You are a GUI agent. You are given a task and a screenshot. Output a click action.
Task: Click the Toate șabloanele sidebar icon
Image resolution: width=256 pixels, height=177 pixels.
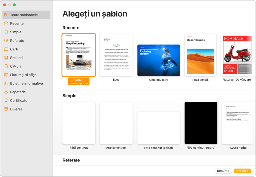point(6,15)
